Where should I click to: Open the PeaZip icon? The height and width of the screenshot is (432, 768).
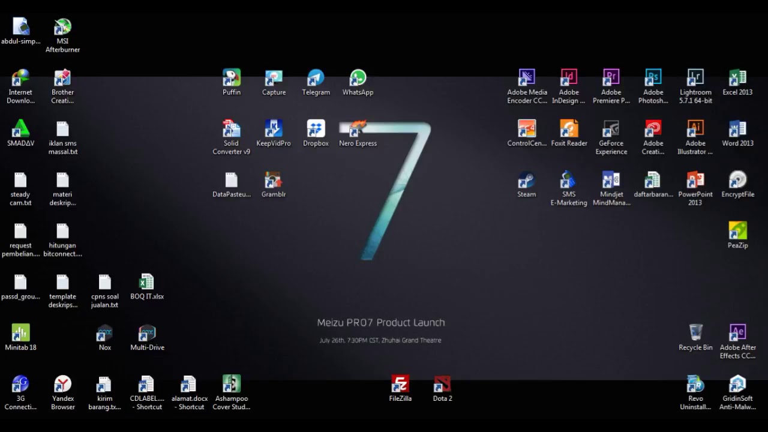[737, 231]
